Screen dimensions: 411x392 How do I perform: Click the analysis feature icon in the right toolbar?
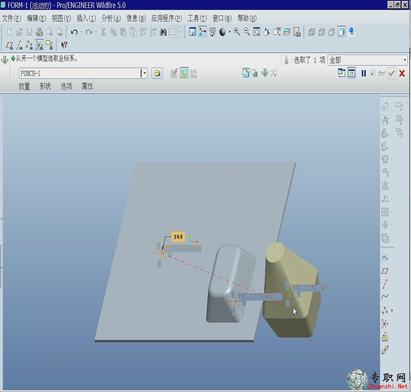[x=385, y=337]
